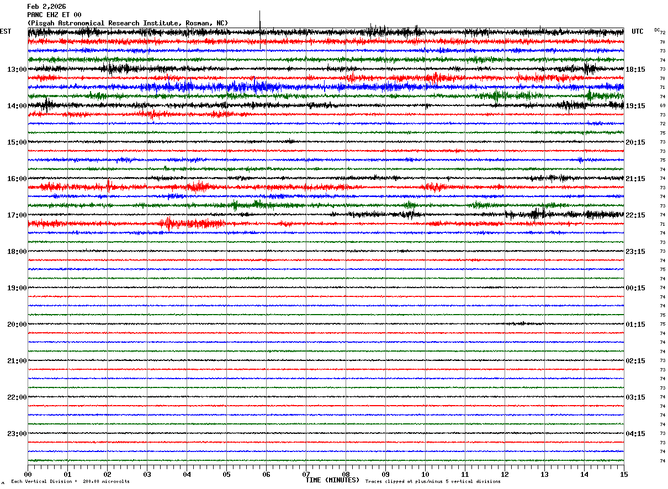
Task: Click the 04:15 UTC time label
Action: tap(635, 433)
